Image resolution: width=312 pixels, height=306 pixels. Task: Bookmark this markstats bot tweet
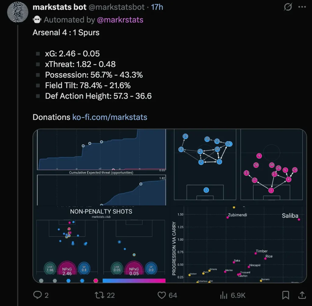click(285, 295)
